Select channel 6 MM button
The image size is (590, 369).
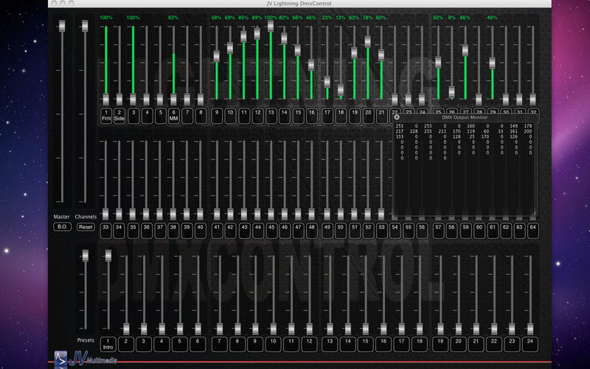click(173, 116)
